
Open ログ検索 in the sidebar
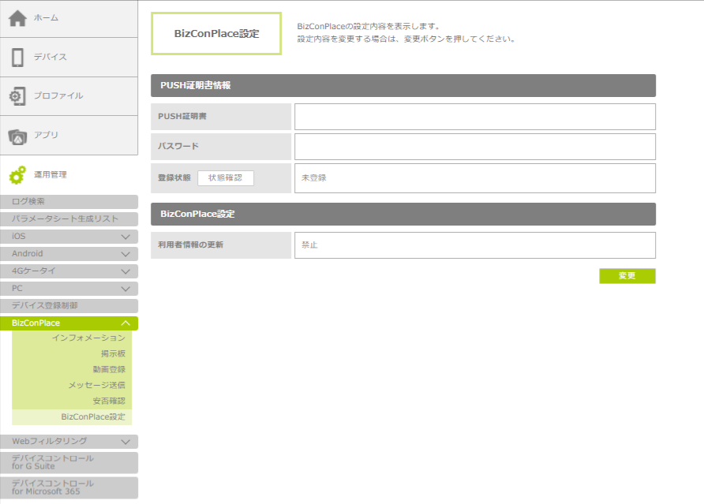69,202
